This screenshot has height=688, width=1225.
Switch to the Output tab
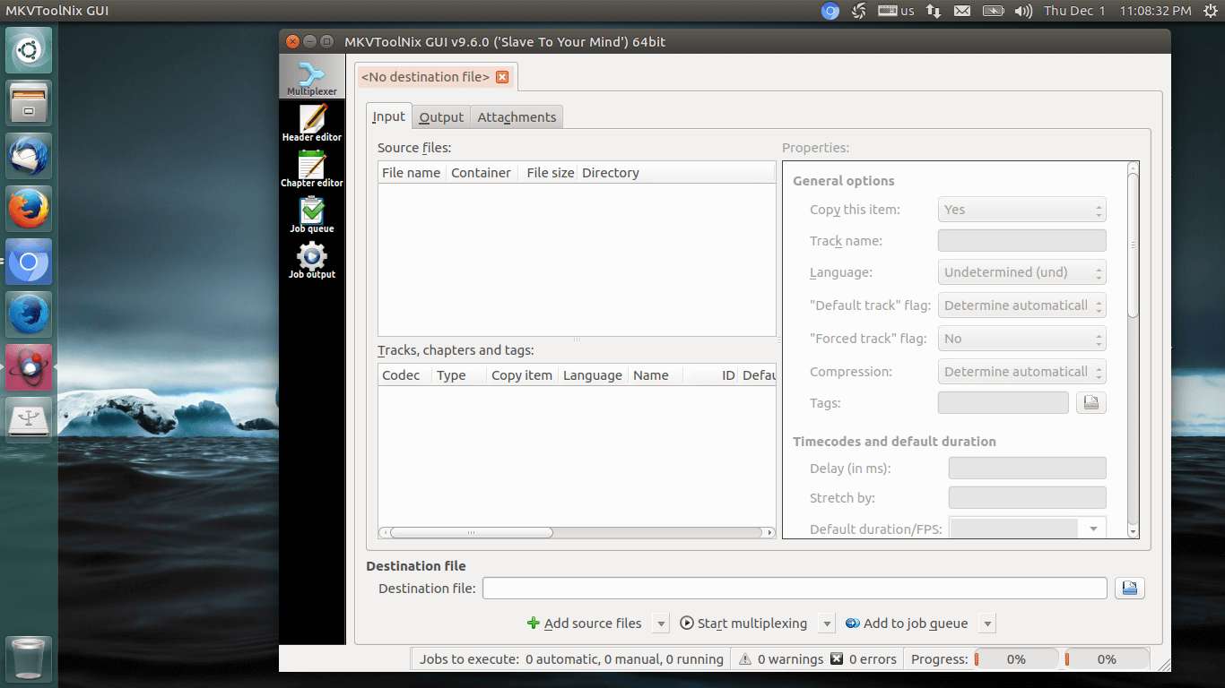(x=441, y=117)
